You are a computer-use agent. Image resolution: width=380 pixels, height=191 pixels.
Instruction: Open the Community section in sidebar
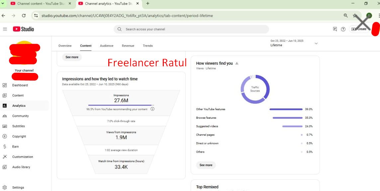click(20, 116)
